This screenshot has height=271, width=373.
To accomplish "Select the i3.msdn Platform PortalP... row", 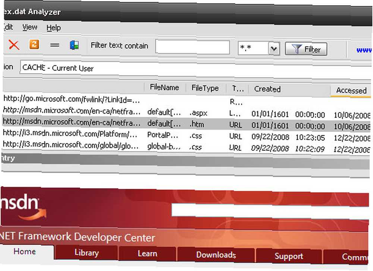I will tap(187, 135).
